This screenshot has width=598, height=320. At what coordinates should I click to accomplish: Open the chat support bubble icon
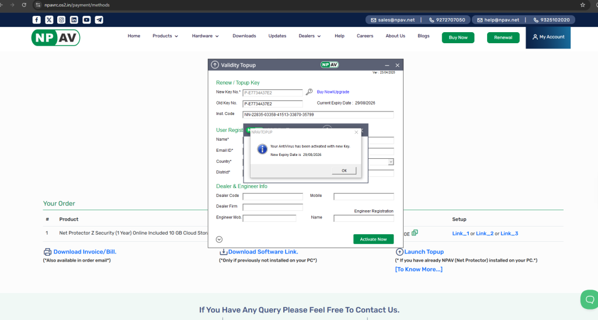tap(588, 299)
